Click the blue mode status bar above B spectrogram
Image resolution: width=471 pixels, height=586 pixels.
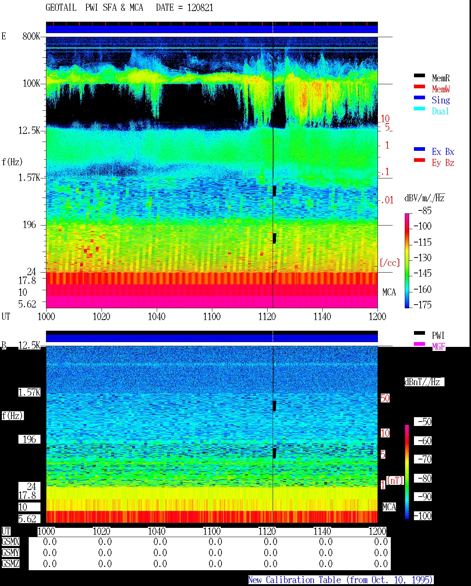tap(212, 338)
